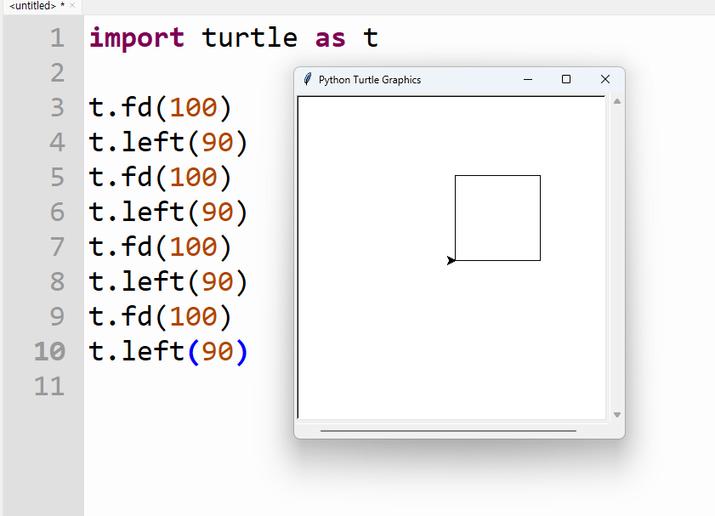Click line number 3 in the gutter
Screen dimensions: 715x516
[57, 108]
